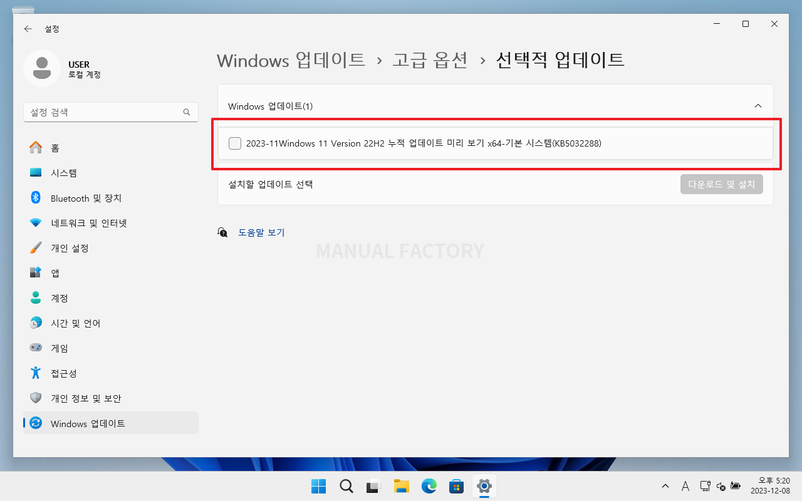Screen dimensions: 802x501
Task: Check the KB5032288 cumulative update checkbox
Action: (235, 143)
